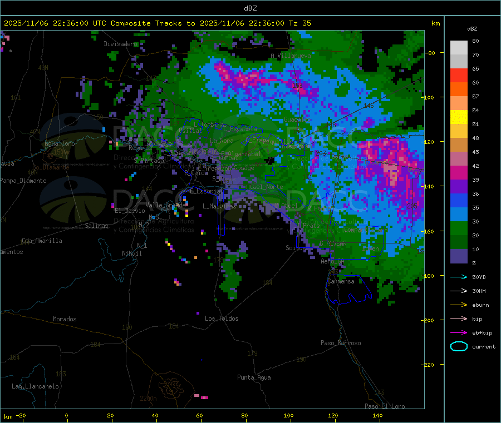
Task: Click the 'E_Escorial' map label
Action: coord(206,191)
